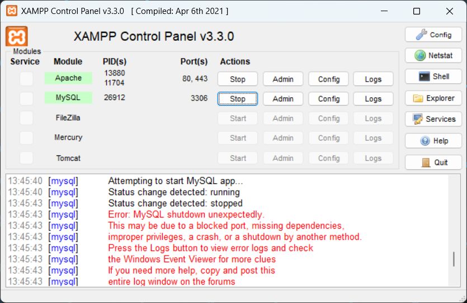Click the Apache PID 13880
The width and height of the screenshot is (467, 303).
[x=114, y=73]
